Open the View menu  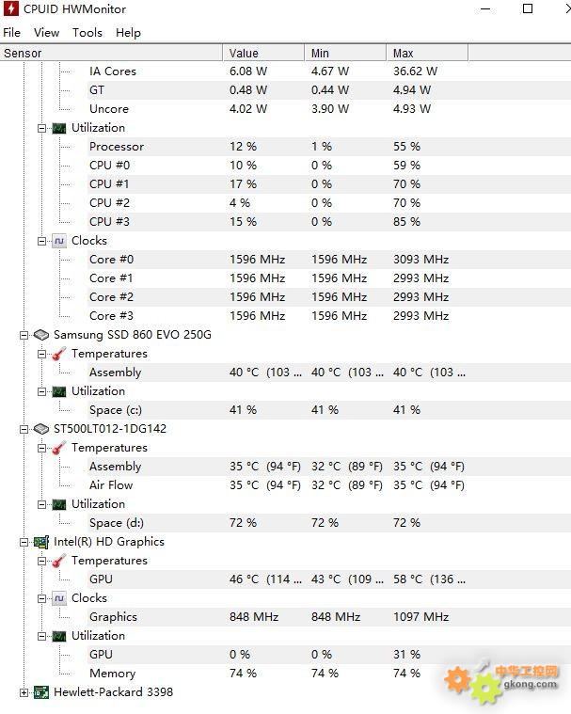point(46,33)
